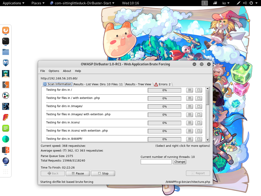Screen dimensions: 261x196
Task: Pause testing files in /images/ with .php
Action: (189, 115)
